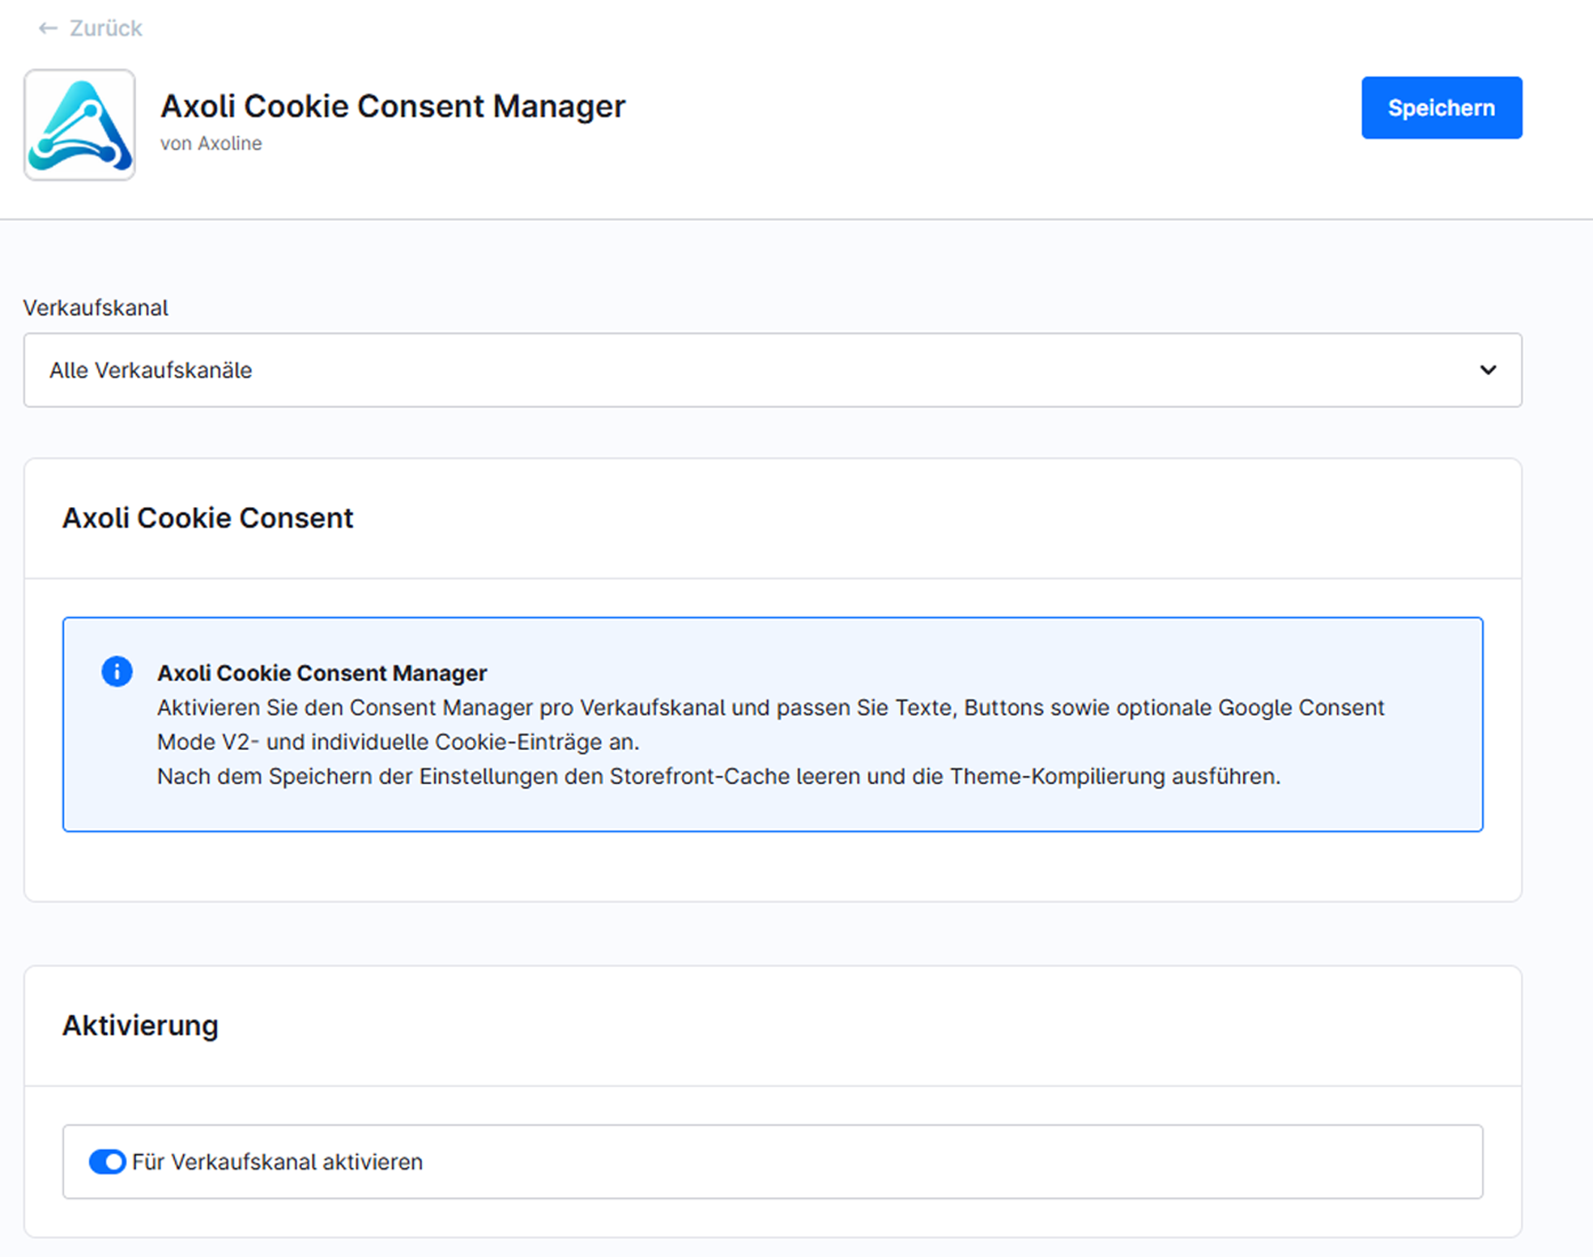Click the blue info icon in the notice
The height and width of the screenshot is (1257, 1593).
(117, 671)
